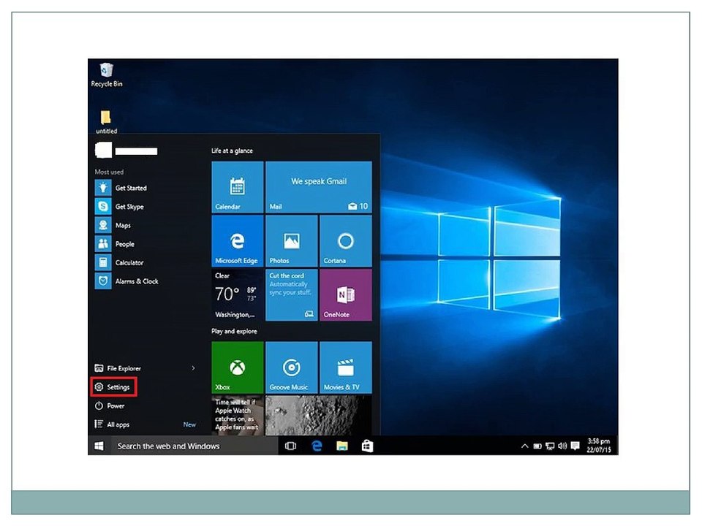Show hidden system tray icons

pos(525,446)
